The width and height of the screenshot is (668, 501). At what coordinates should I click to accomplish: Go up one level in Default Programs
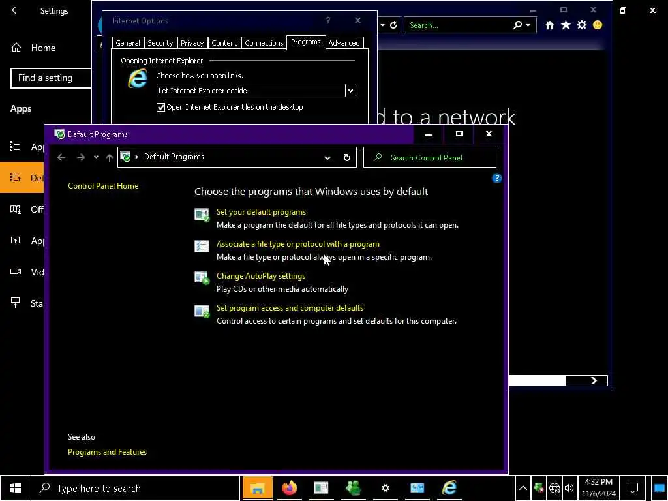(x=110, y=157)
